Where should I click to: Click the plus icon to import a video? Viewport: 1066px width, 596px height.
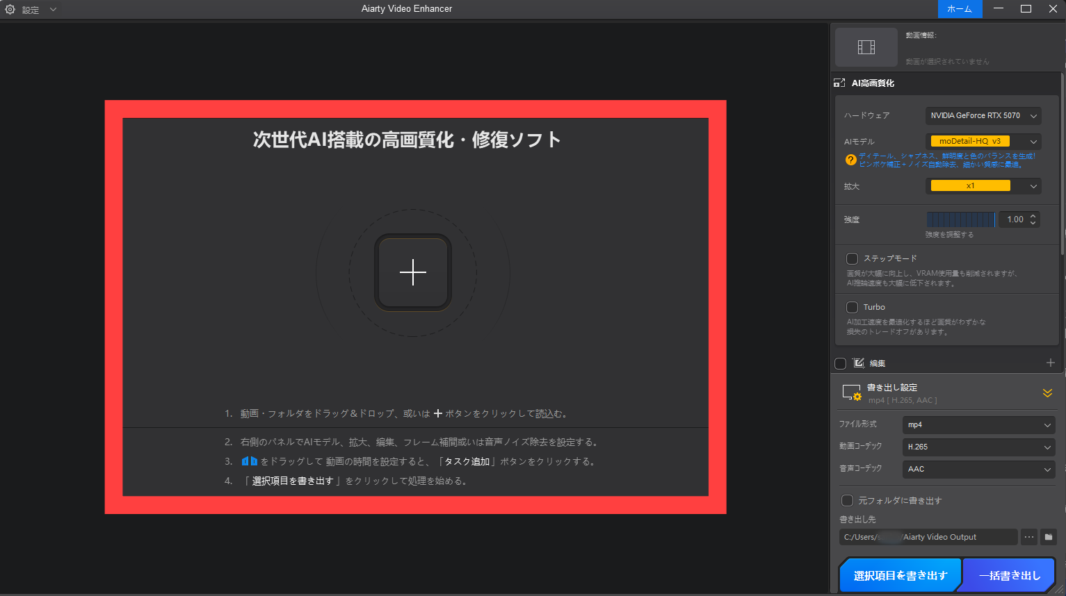[412, 272]
